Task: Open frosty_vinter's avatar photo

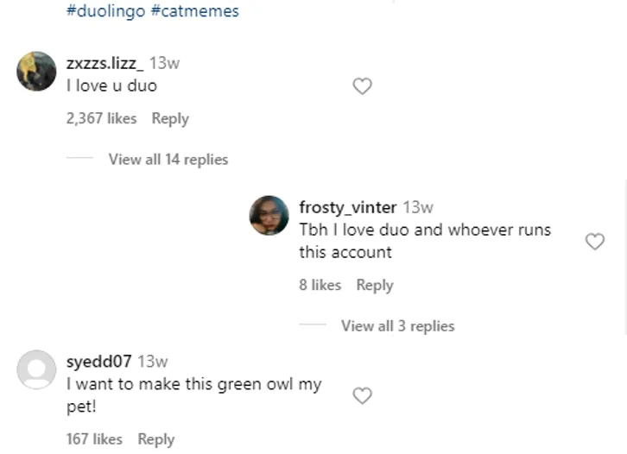Action: [269, 215]
